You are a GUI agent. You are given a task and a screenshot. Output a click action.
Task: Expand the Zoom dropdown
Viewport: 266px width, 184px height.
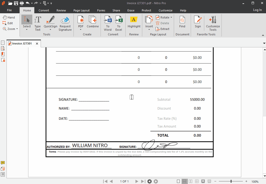(x=17, y=29)
